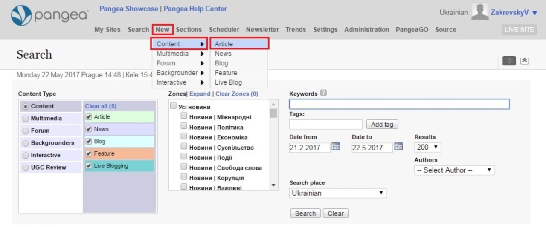Choose Live Blog from the submenu

tap(239, 82)
